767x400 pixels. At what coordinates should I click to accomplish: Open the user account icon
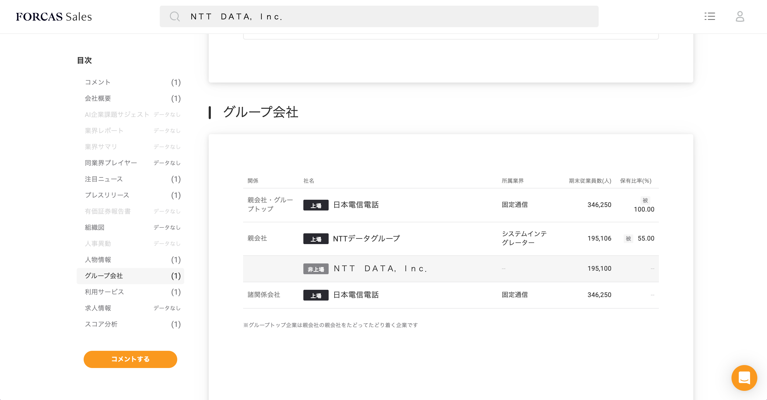tap(740, 16)
